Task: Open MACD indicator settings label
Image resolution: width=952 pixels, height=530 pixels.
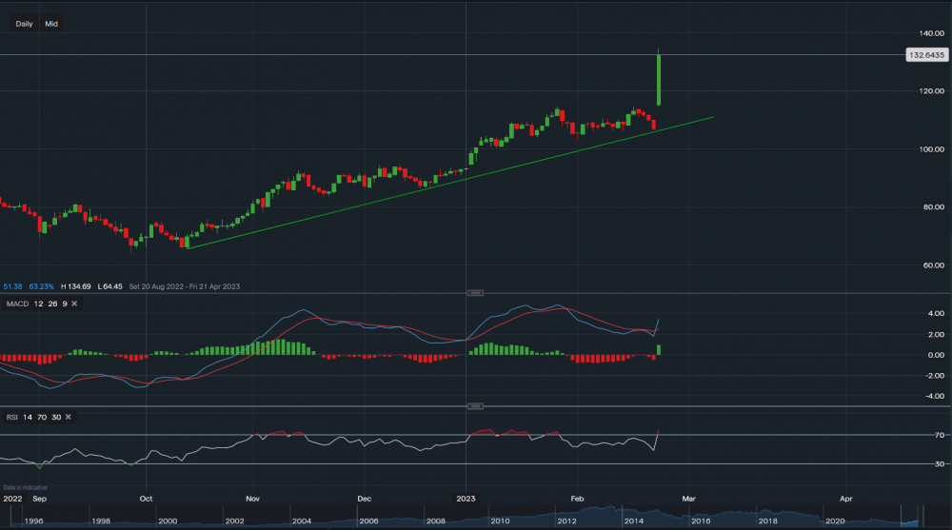Action: coord(15,304)
